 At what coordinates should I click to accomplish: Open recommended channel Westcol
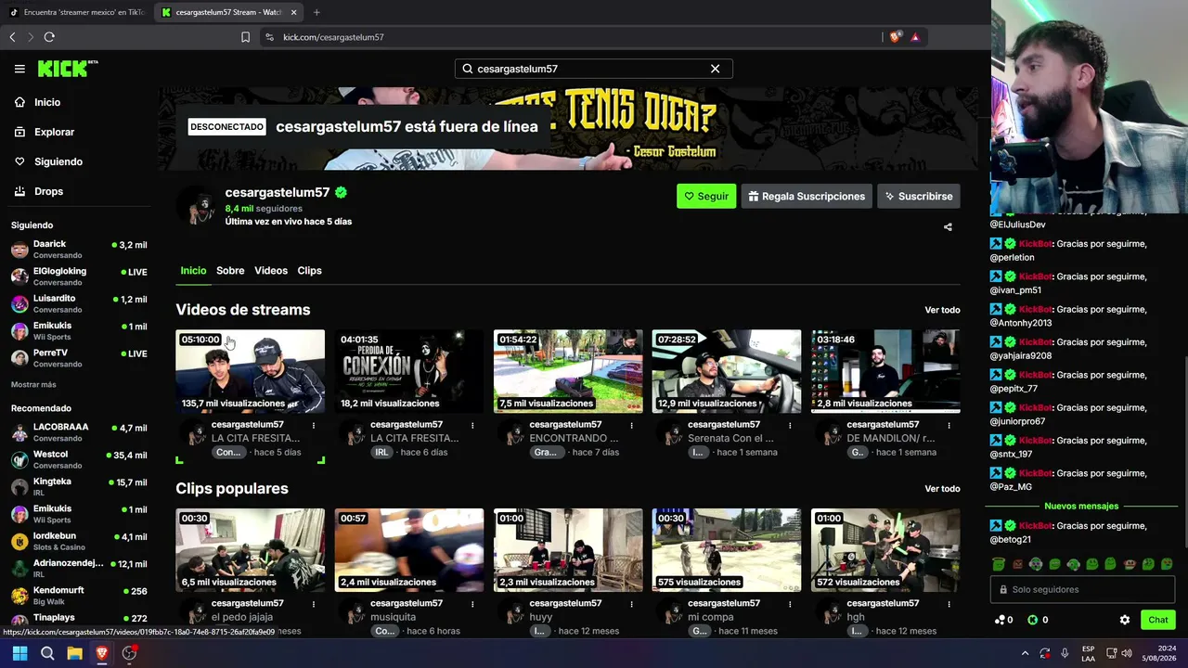[79, 460]
